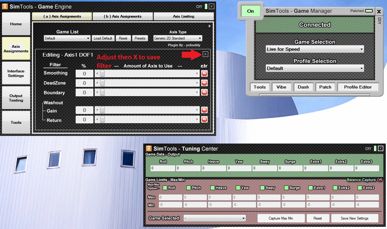The width and height of the screenshot is (387, 229).
Task: Clear the Smoothing filter with its red button
Action: (204, 73)
